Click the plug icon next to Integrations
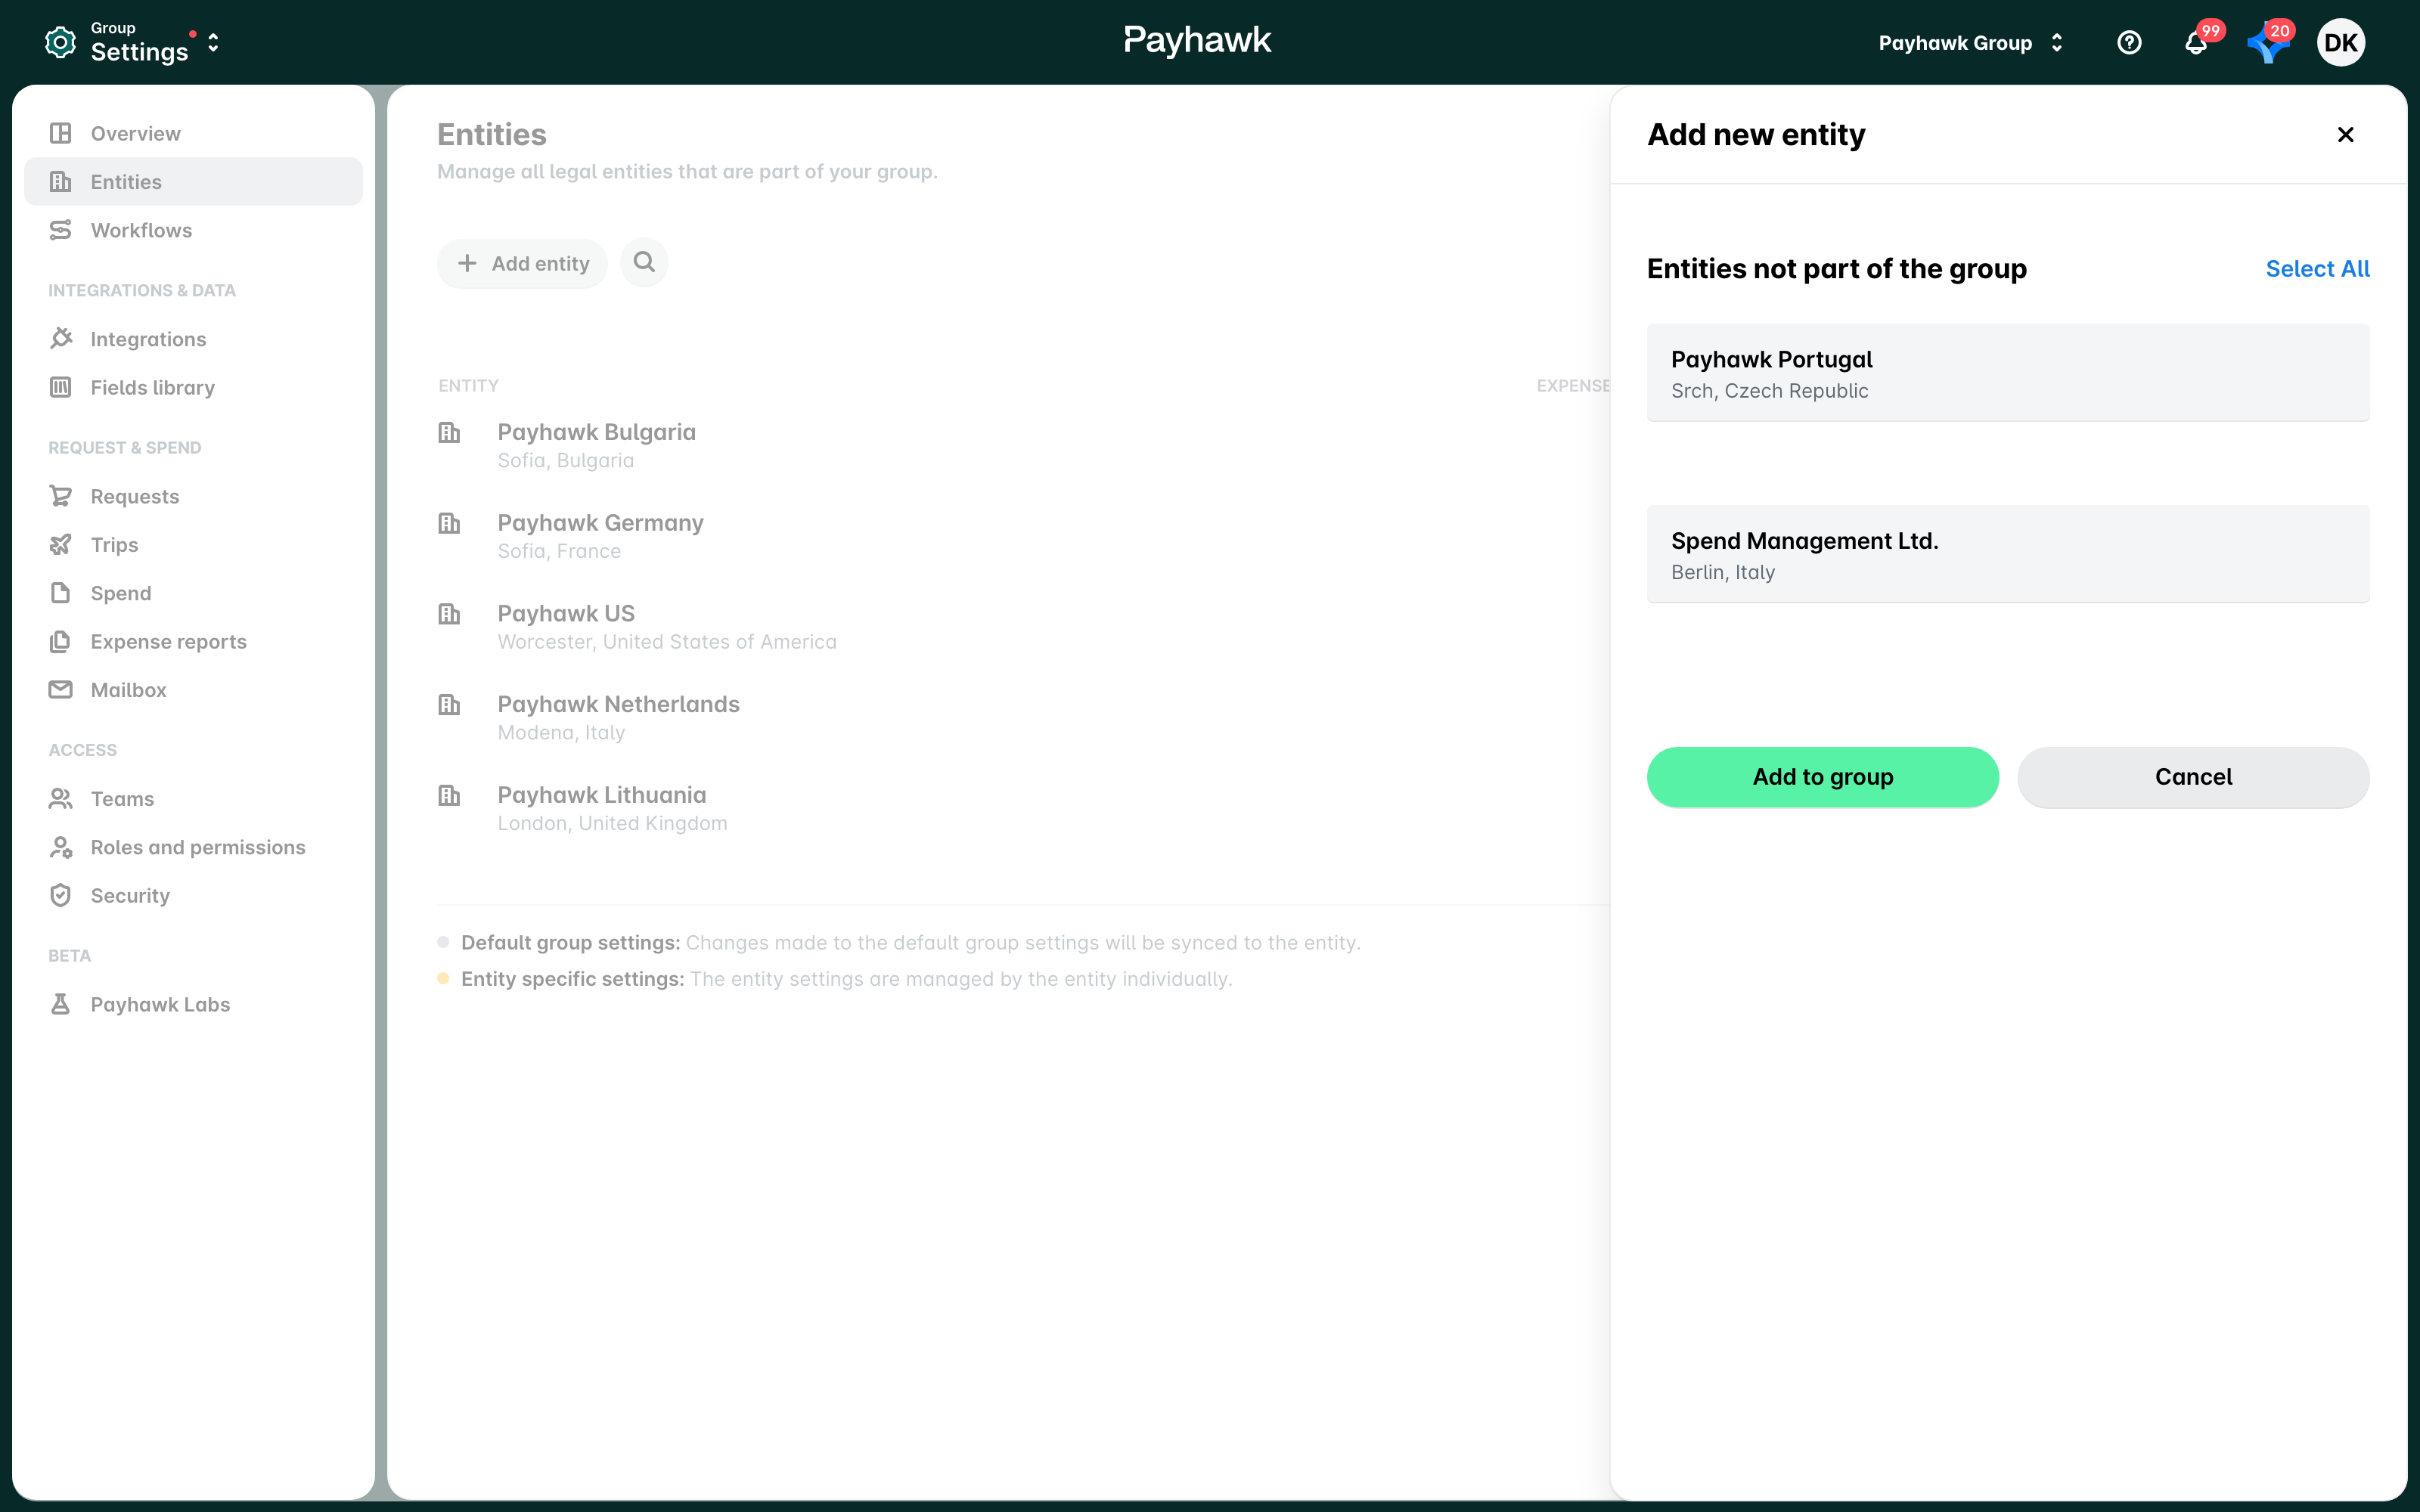 (61, 339)
